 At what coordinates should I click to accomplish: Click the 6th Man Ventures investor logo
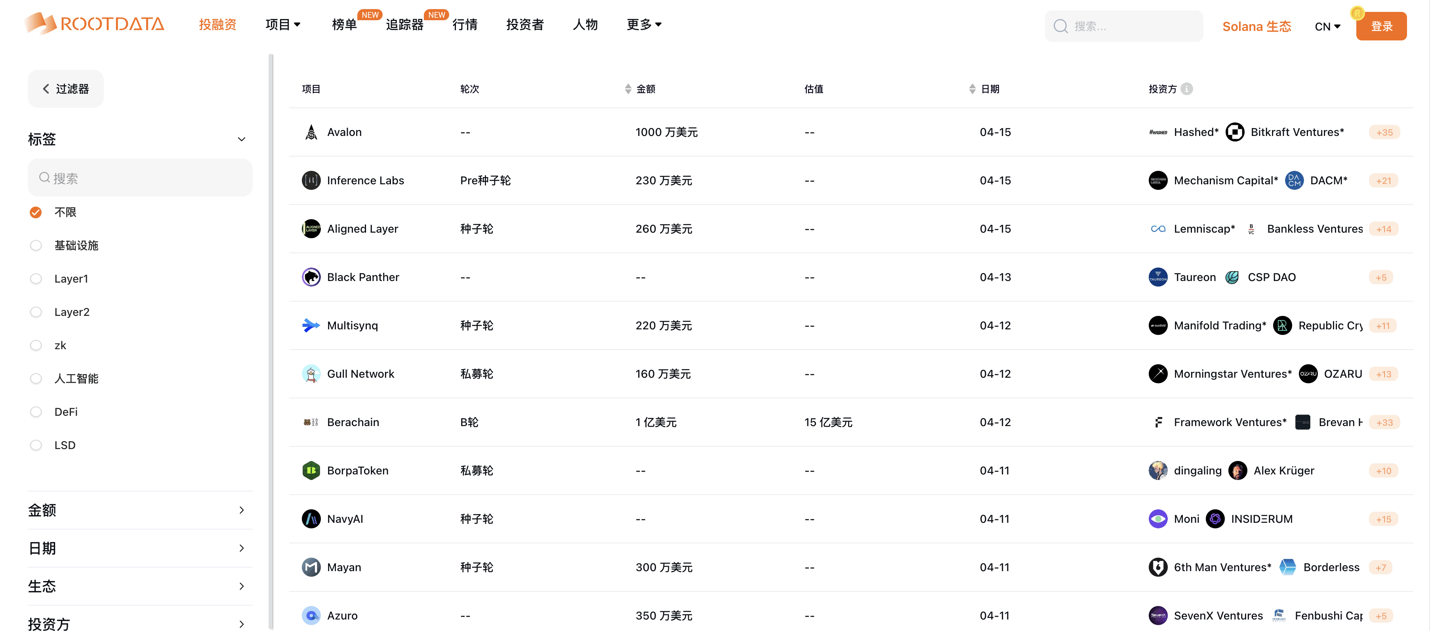click(1158, 567)
